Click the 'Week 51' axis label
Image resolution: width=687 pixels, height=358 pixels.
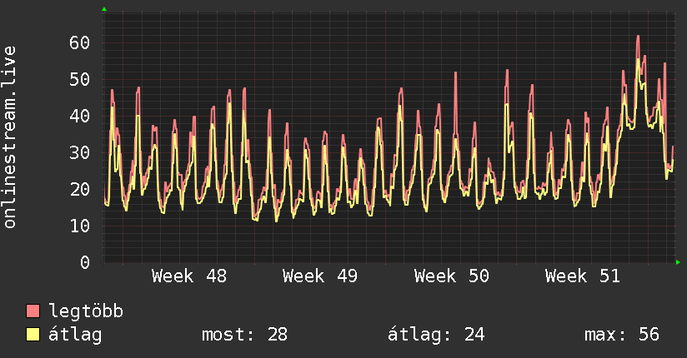pos(583,276)
